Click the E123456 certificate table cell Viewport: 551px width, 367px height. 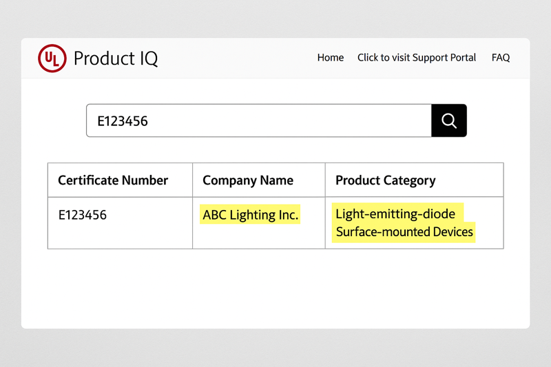tap(120, 223)
